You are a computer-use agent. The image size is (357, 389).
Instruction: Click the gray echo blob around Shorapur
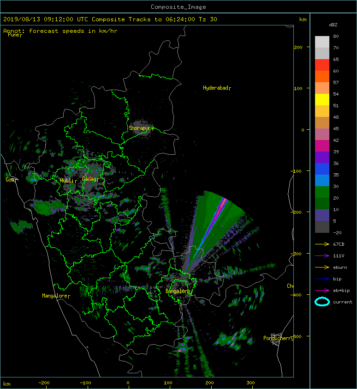141,127
